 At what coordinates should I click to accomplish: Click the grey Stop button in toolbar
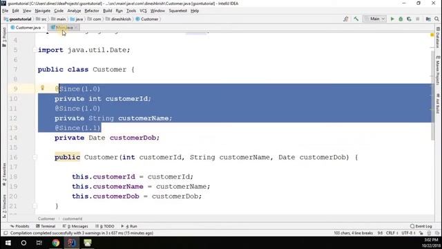[x=417, y=19]
